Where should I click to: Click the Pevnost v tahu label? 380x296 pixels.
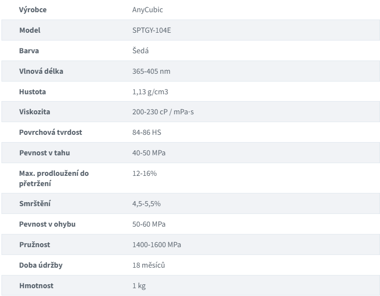tap(44, 153)
